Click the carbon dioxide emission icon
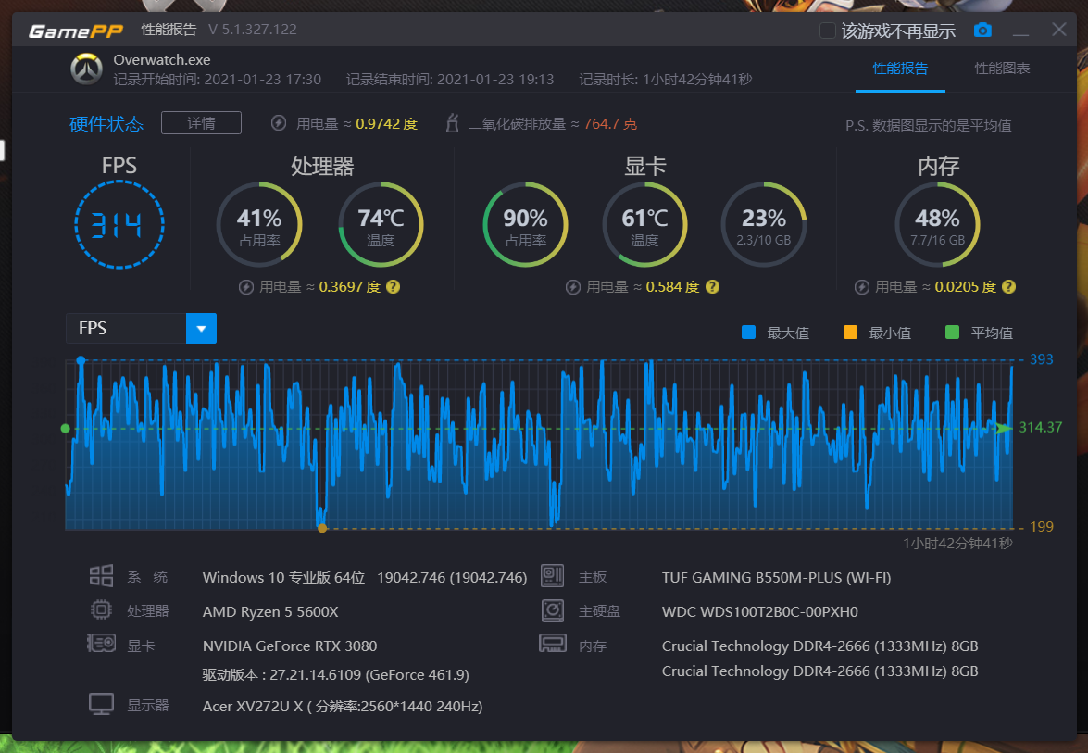1088x753 pixels. pyautogui.click(x=453, y=123)
